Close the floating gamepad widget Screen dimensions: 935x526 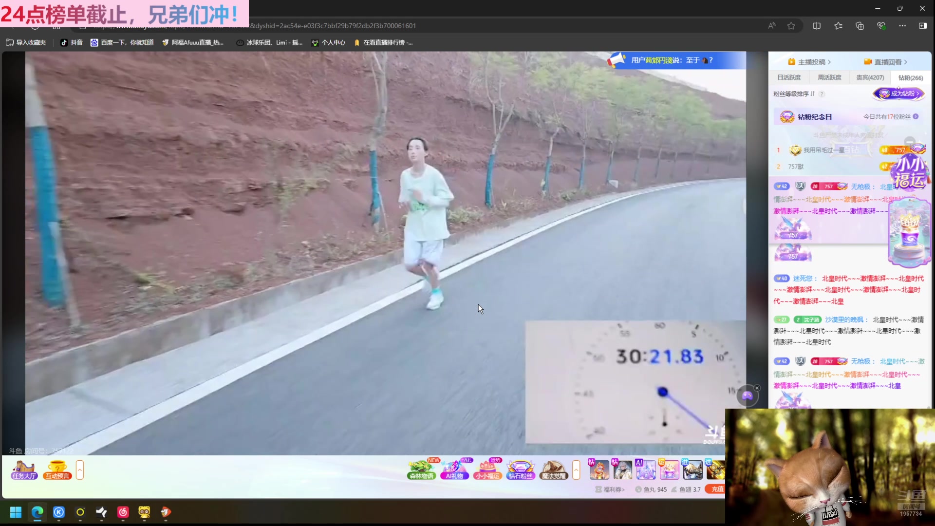coord(757,388)
